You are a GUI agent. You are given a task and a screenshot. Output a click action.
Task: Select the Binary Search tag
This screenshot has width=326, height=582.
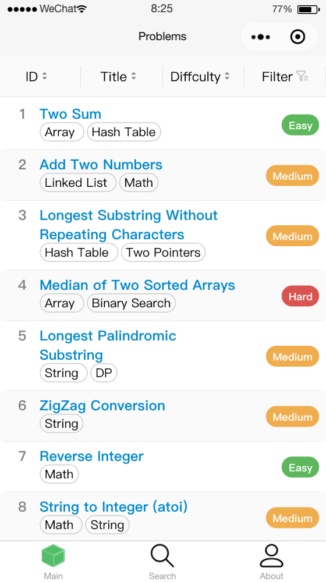131,303
